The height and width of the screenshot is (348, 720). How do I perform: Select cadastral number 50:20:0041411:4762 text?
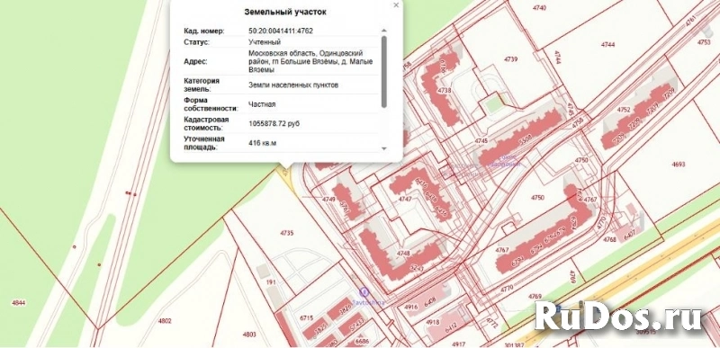click(281, 31)
